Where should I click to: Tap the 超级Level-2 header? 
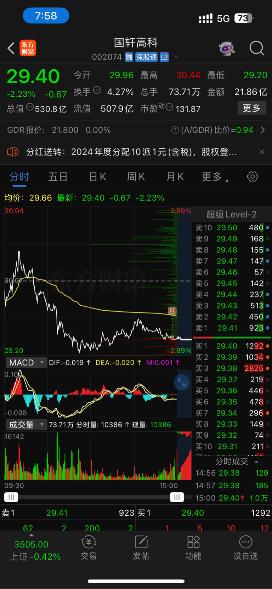tap(232, 214)
